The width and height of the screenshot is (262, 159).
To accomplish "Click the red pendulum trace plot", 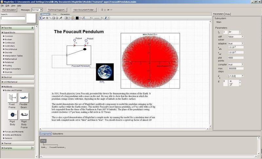I will [x=150, y=61].
